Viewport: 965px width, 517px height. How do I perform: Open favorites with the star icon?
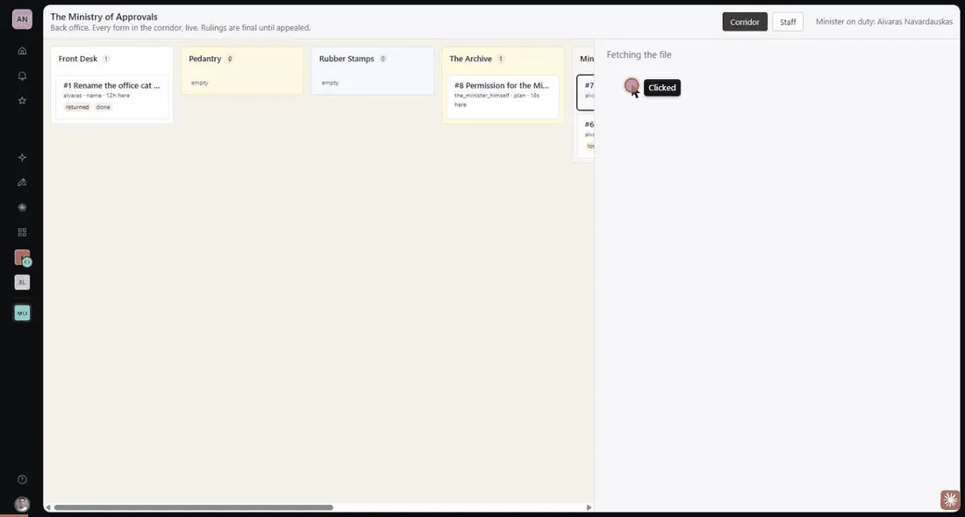click(x=22, y=100)
